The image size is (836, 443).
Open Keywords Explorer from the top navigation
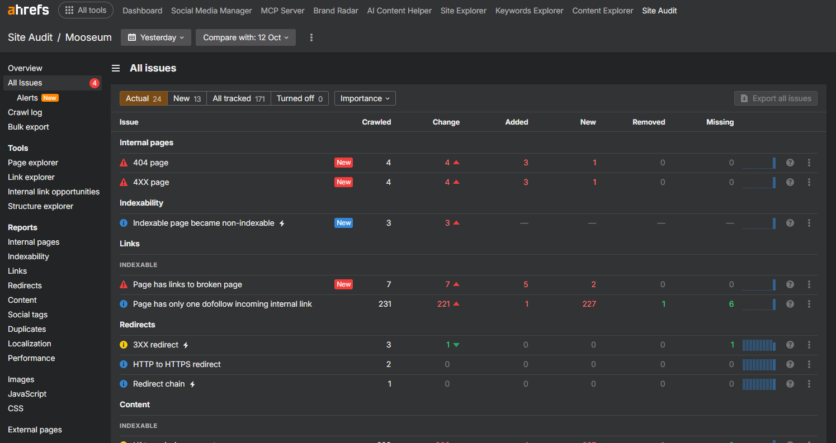(529, 10)
